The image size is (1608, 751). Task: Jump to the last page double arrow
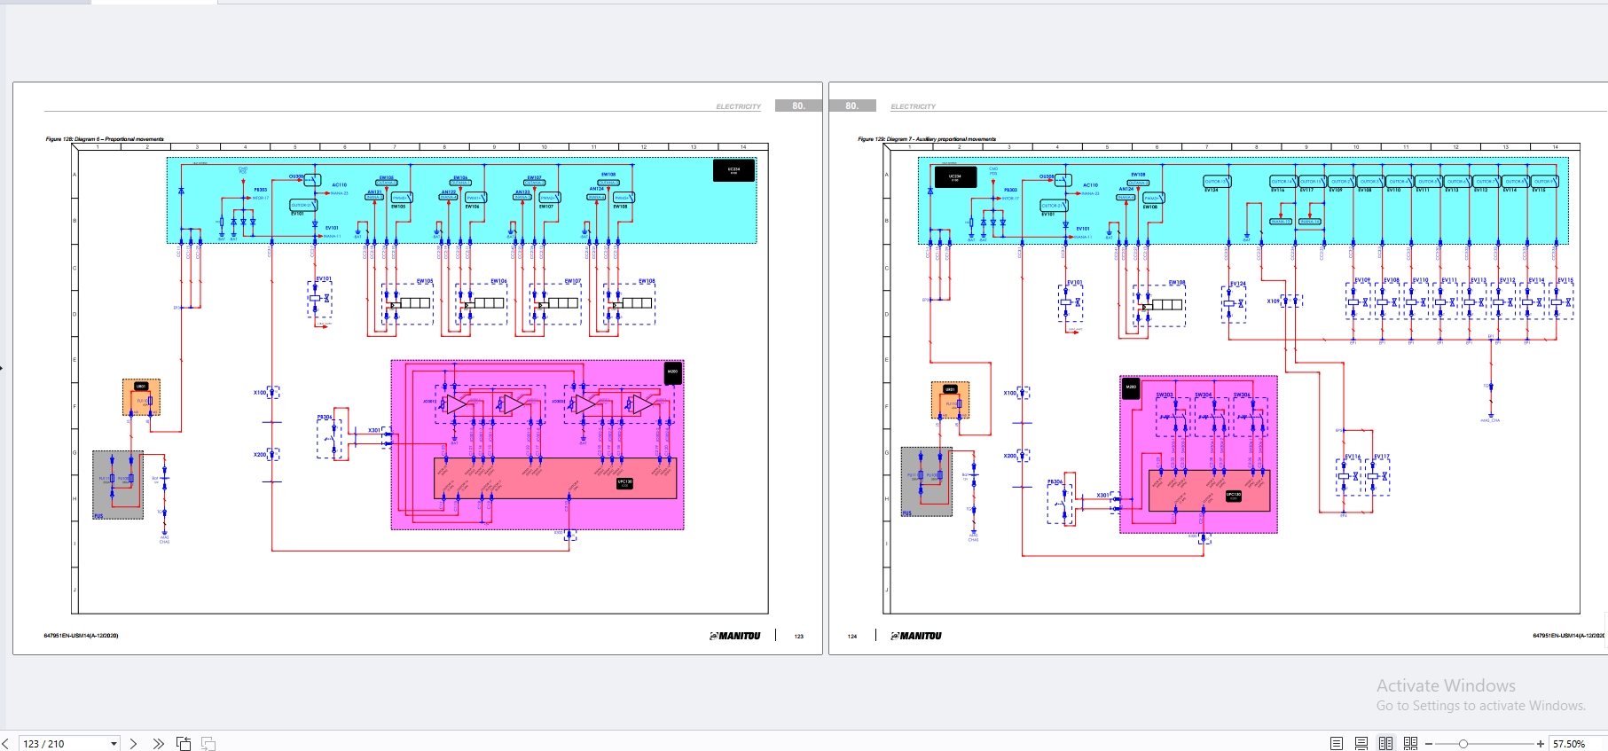tap(158, 743)
